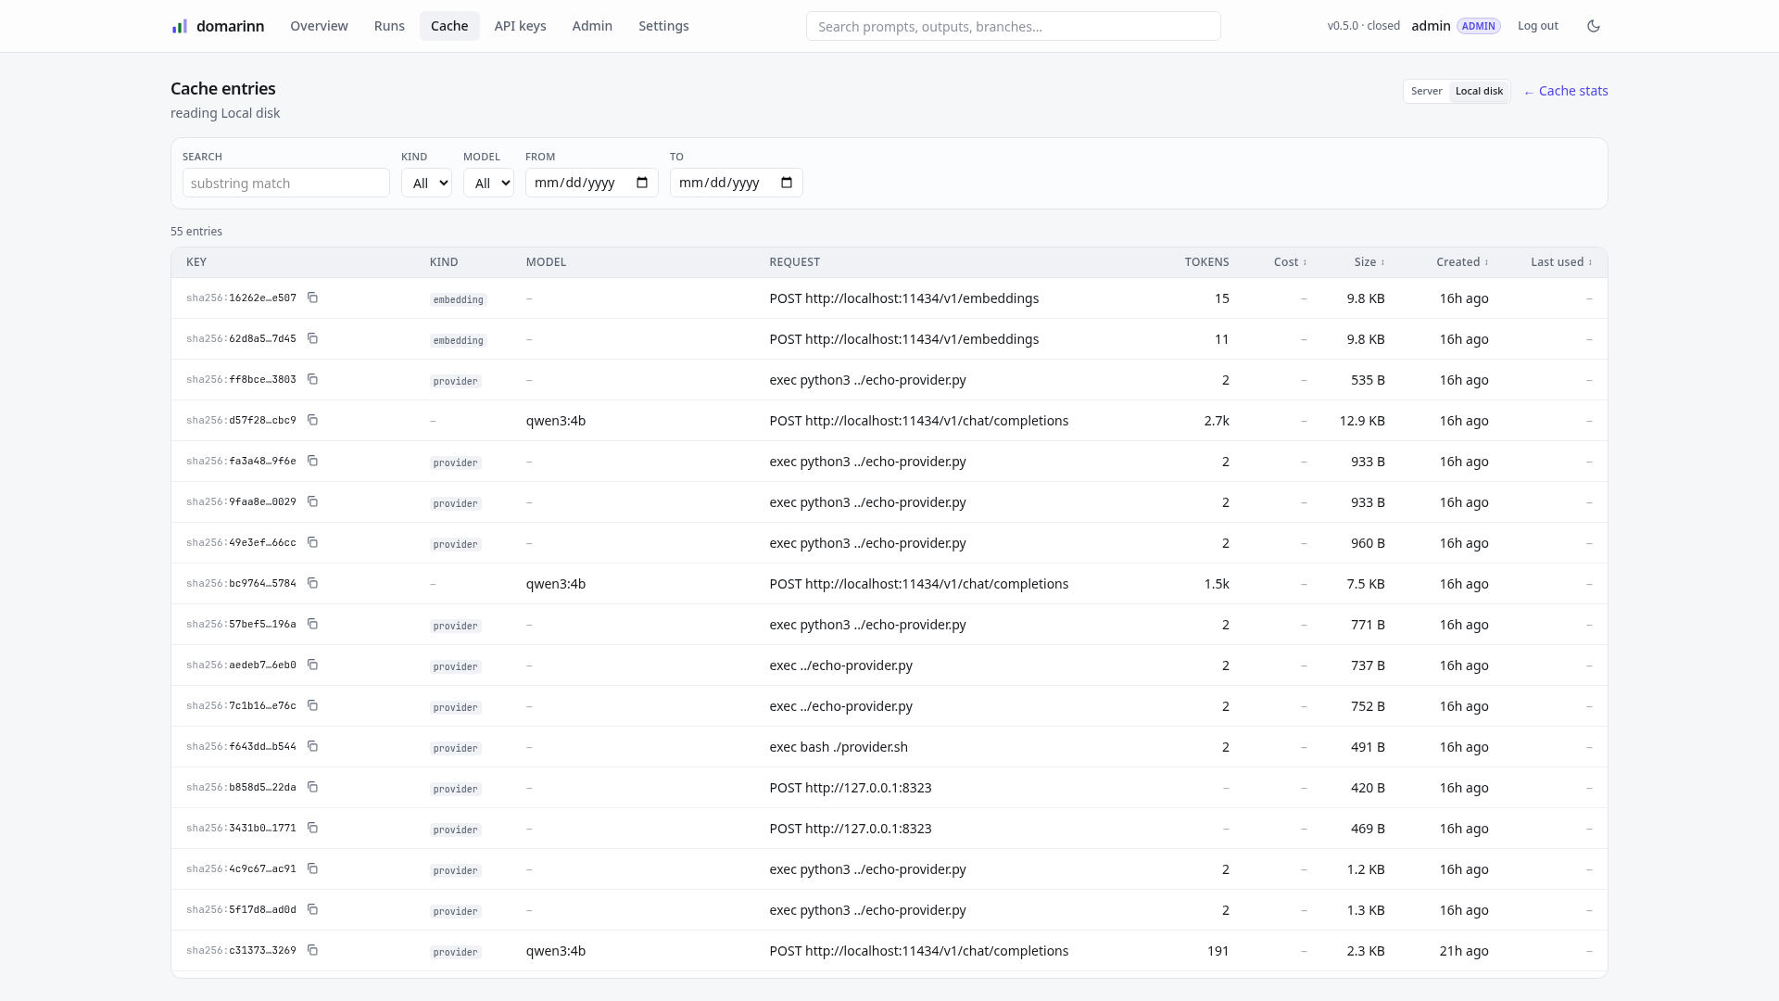The width and height of the screenshot is (1779, 1001).
Task: Click the KEY column header
Action: (196, 262)
